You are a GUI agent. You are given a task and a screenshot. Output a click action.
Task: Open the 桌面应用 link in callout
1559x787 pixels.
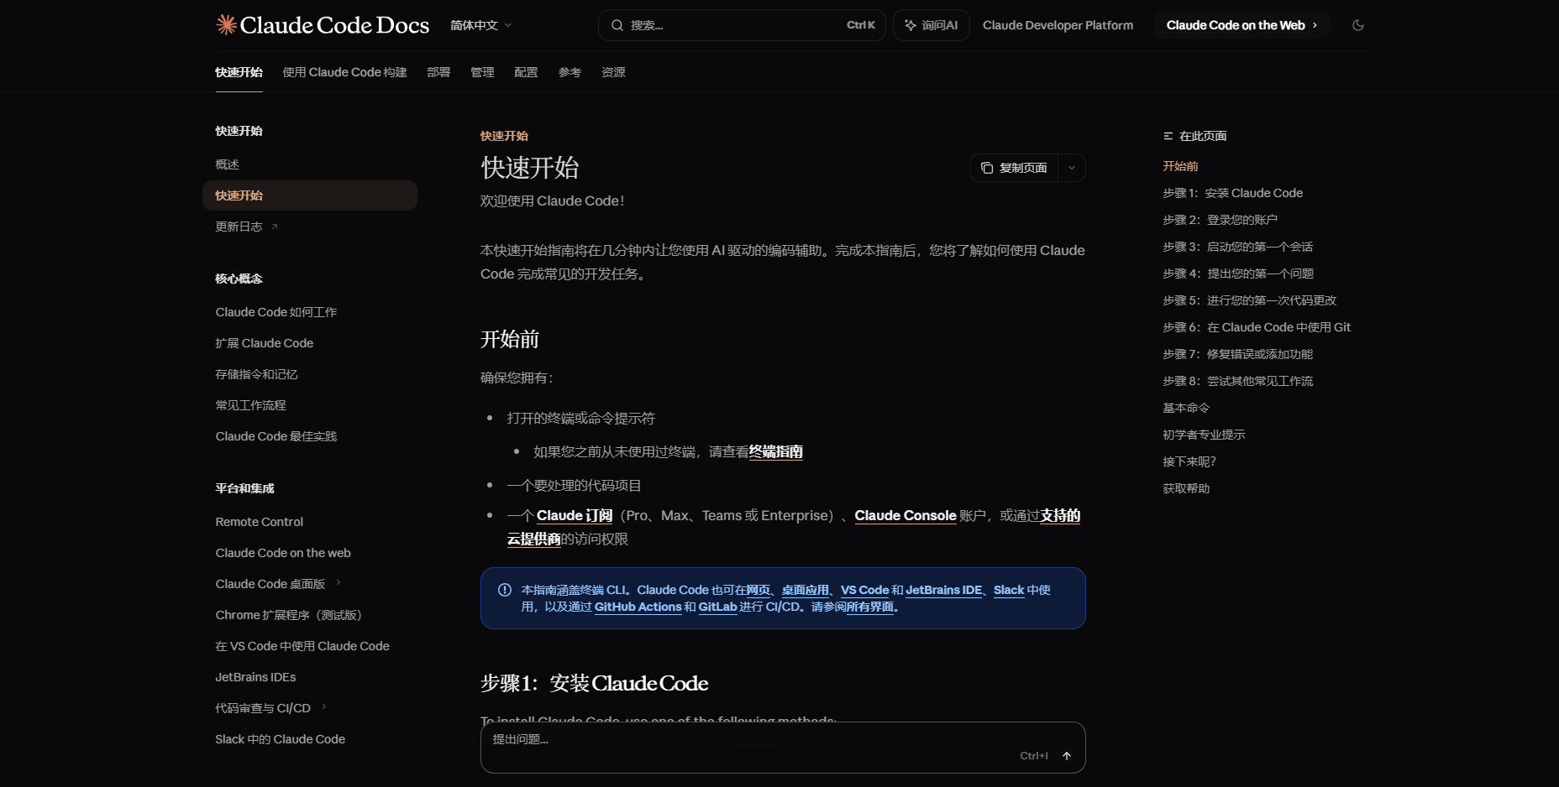[805, 590]
